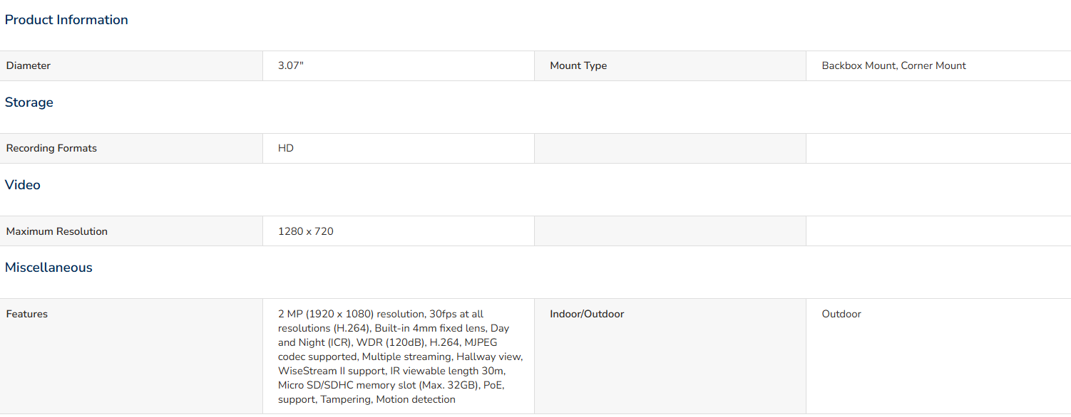Click the blank last cell in Recording Formats row
The image size is (1071, 417).
pos(938,148)
